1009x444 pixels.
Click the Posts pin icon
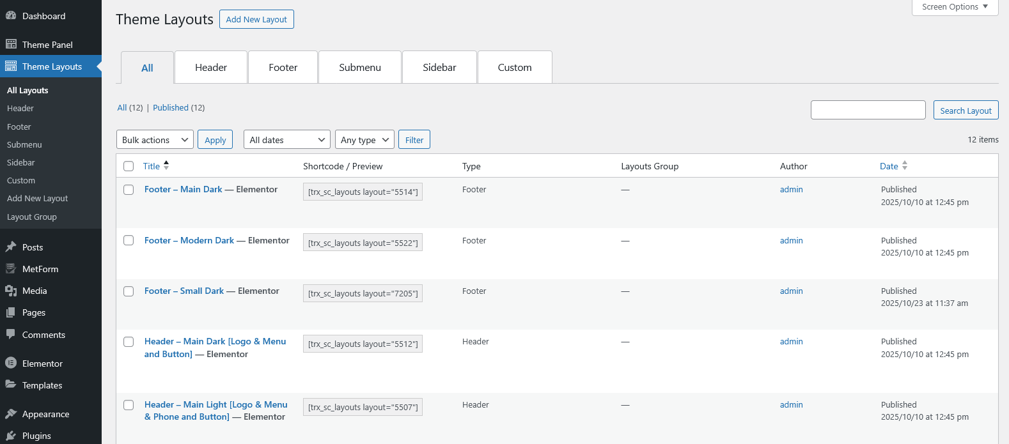pyautogui.click(x=11, y=247)
